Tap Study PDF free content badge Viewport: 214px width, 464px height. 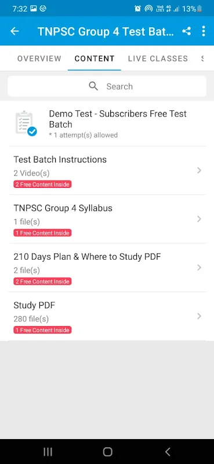click(x=42, y=330)
